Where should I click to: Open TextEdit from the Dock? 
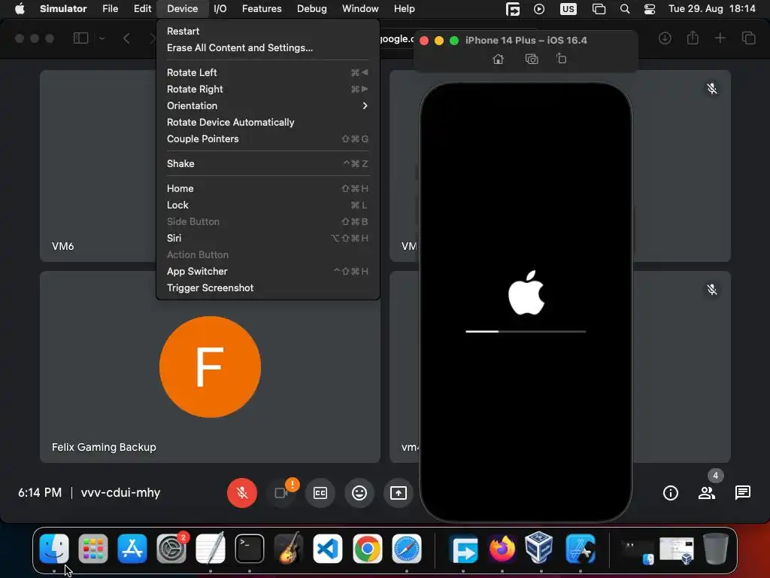point(211,549)
